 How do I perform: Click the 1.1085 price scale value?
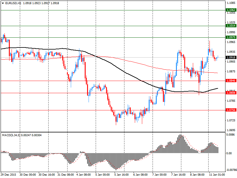[x=231, y=3]
